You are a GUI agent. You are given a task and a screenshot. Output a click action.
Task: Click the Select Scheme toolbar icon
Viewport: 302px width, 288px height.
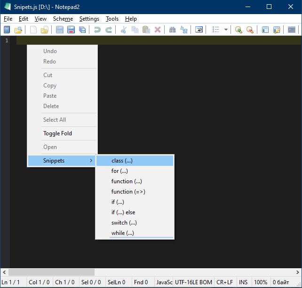pos(265,30)
